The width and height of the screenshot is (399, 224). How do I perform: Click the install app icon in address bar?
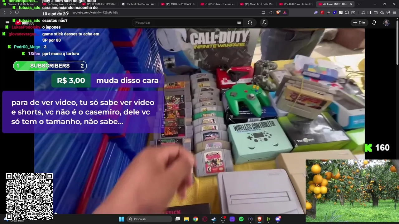click(x=263, y=12)
